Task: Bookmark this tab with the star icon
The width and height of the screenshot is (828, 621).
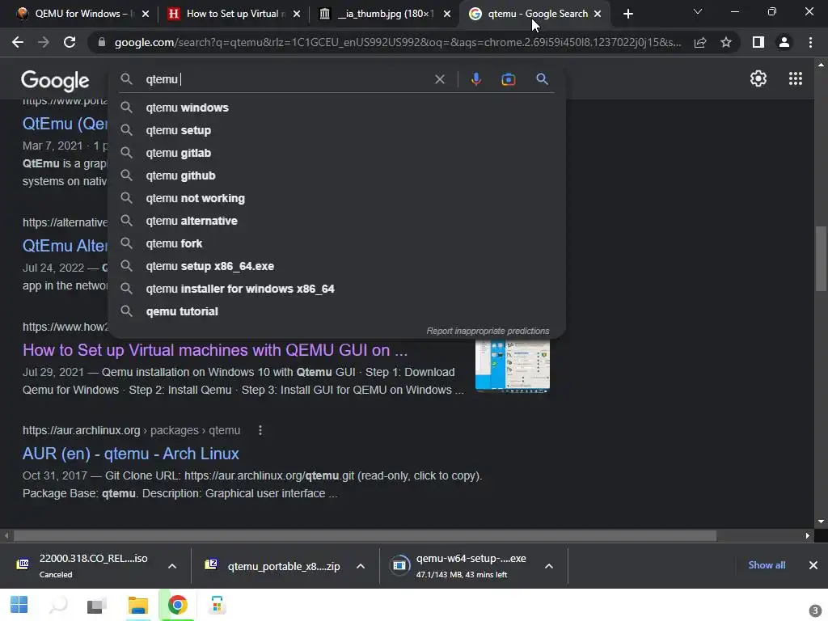Action: coord(726,42)
